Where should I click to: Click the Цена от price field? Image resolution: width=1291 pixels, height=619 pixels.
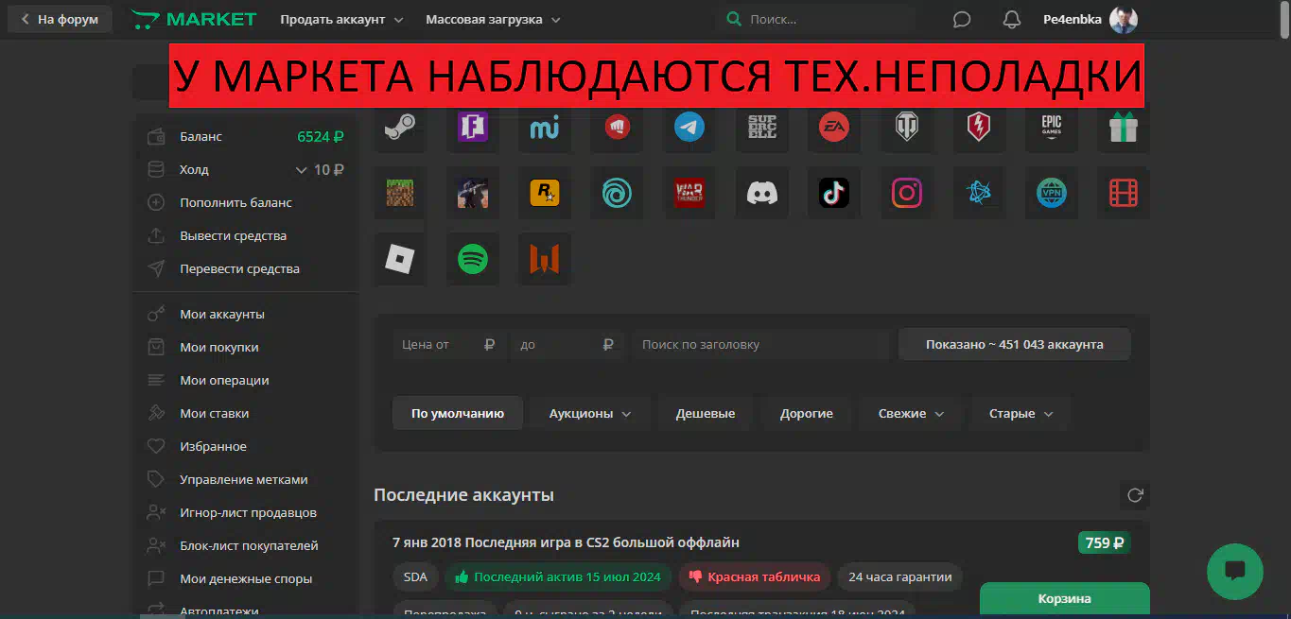448,345
